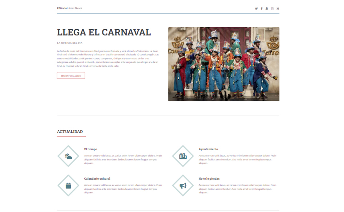Viewport: 344px width, 212px height.
Task: Click the MAS INFORMACION button
Action: pyautogui.click(x=71, y=76)
